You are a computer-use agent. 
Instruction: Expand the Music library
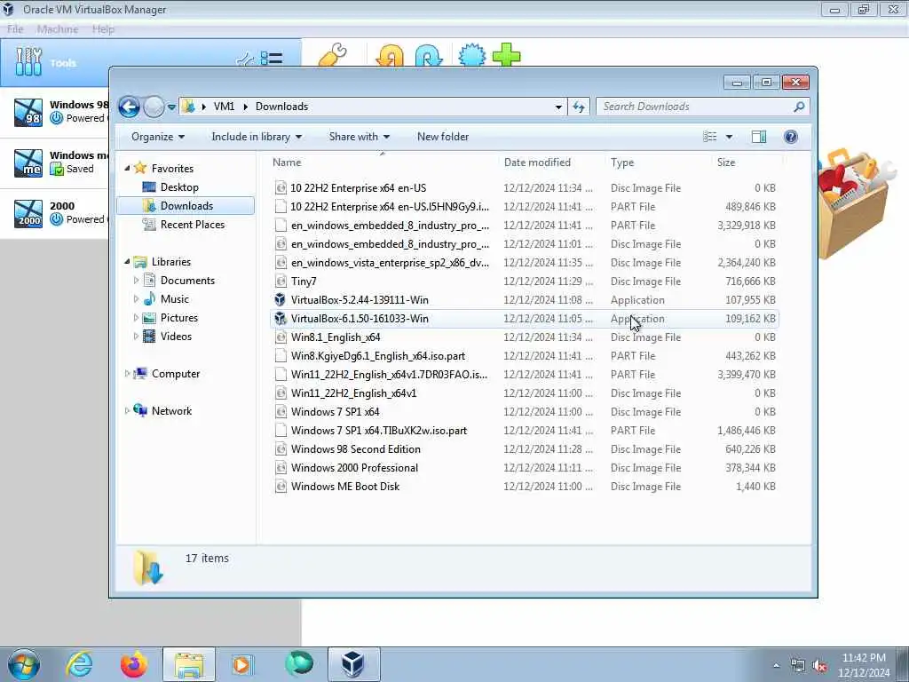pos(136,299)
